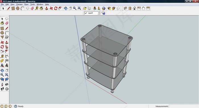
Task: Select the Circle tool in top toolbar
Action: coord(18,8)
